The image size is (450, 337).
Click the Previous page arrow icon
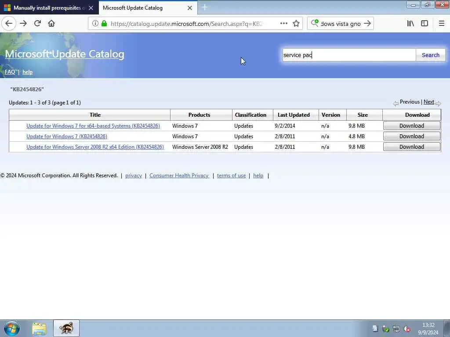[396, 104]
